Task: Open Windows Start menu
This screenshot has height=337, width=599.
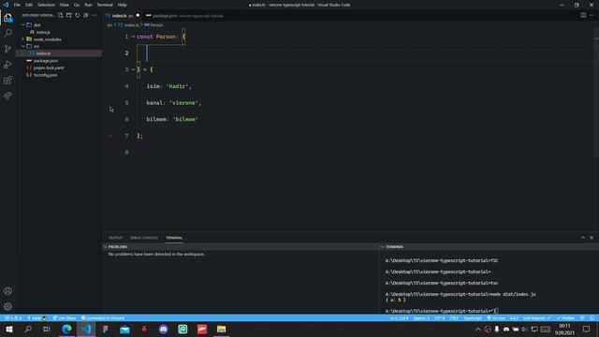Action: (9, 329)
